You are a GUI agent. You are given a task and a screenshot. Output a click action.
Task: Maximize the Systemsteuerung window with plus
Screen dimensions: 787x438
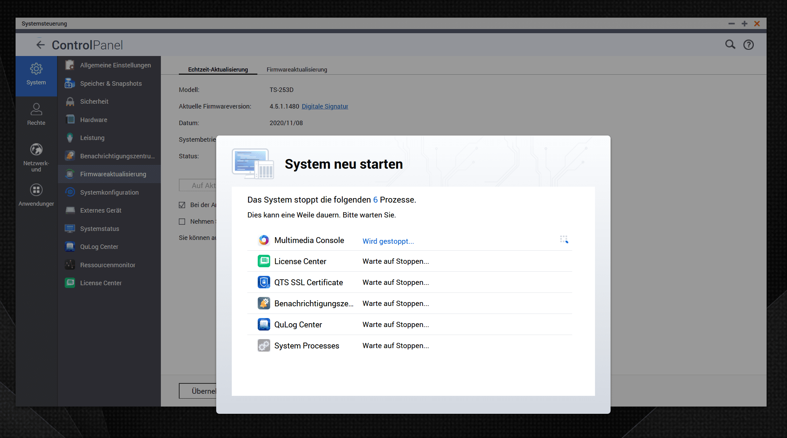744,24
